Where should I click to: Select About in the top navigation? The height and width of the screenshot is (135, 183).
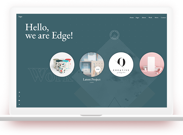pyautogui.click(x=144, y=18)
